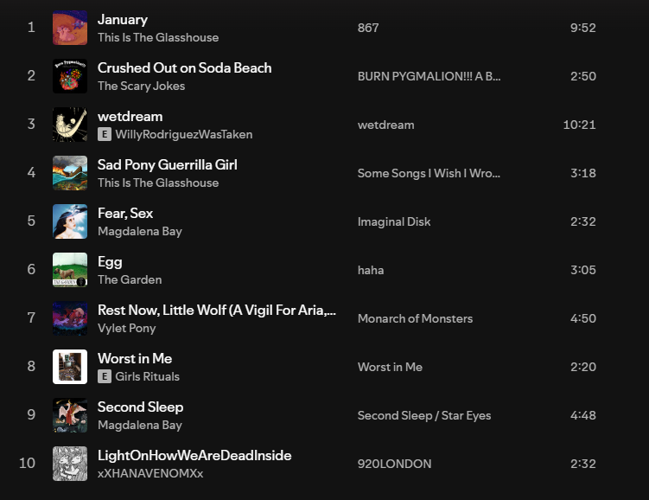Go to artist The Scary Jokes
The width and height of the screenshot is (649, 500).
point(141,86)
